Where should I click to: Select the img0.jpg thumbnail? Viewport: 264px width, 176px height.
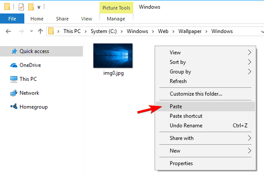tap(113, 56)
